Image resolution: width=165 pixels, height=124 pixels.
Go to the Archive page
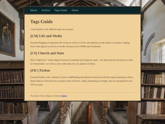point(46,10)
